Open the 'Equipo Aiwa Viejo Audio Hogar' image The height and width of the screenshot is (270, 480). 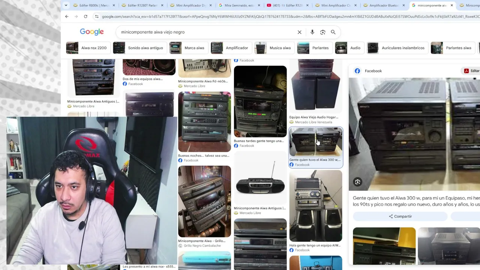[316, 85]
